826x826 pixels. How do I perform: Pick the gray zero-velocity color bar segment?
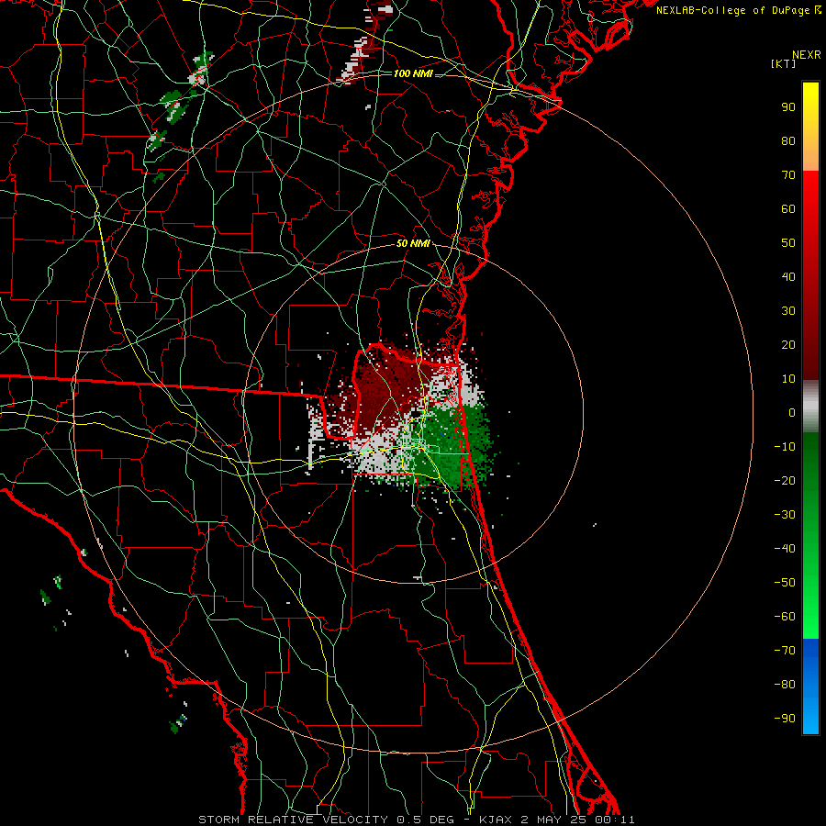810,407
